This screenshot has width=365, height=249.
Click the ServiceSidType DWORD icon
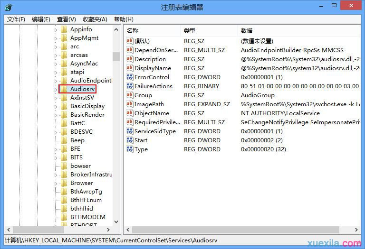129,131
